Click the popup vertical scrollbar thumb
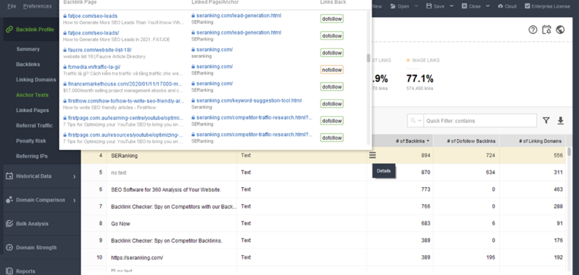The width and height of the screenshot is (579, 275). pos(368,58)
